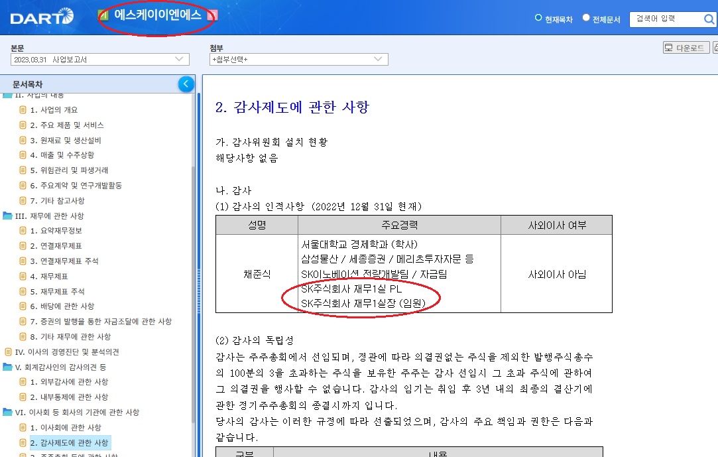Click the 다운로드 button
Image resolution: width=718 pixels, height=457 pixels.
pyautogui.click(x=686, y=48)
